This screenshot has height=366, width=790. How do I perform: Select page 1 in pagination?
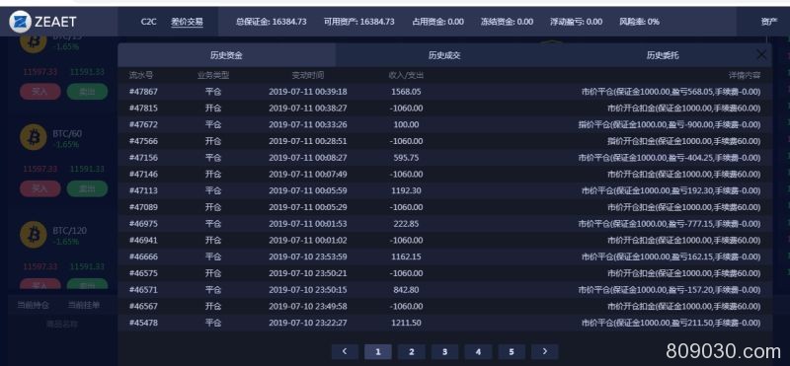(378, 351)
